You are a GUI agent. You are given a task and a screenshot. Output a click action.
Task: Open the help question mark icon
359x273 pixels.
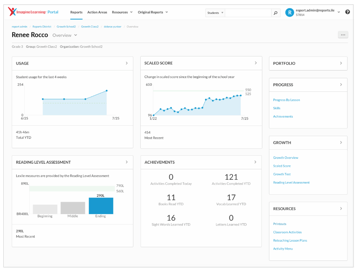pos(347,12)
